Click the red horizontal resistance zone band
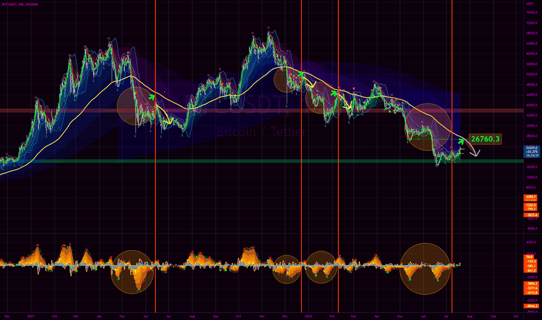Viewport: 542px width, 320px height. [262, 111]
